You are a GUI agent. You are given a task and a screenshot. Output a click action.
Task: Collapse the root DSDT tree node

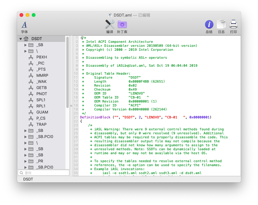(20, 39)
